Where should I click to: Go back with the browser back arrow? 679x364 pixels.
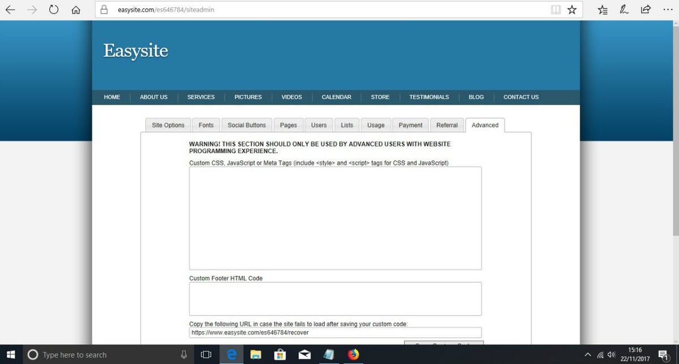pyautogui.click(x=10, y=10)
